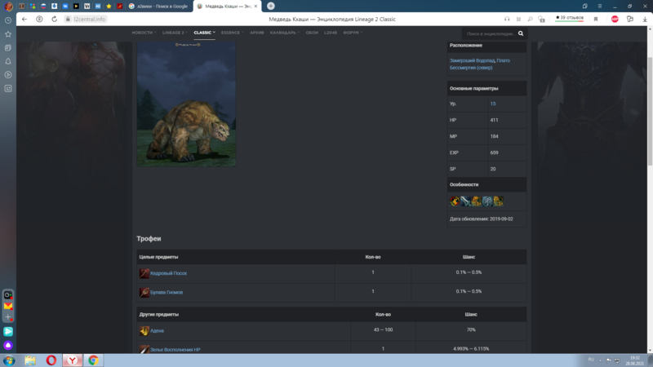Open the pinned yellow star tab
653x367 pixels.
coord(109,7)
